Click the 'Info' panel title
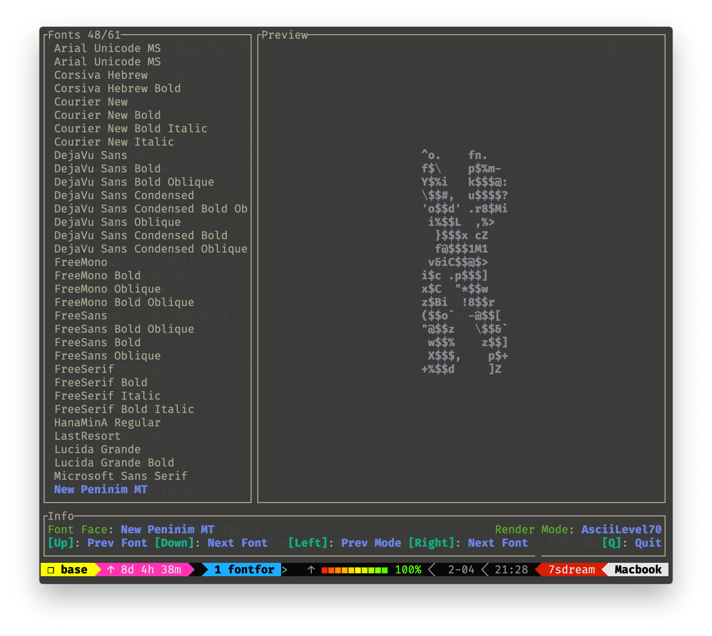 (61, 516)
